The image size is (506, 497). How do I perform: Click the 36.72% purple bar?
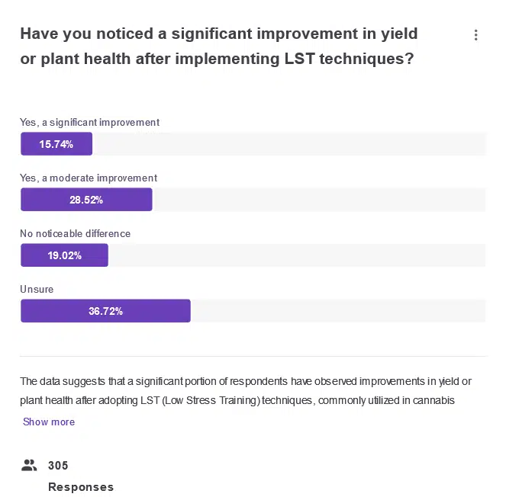pos(105,311)
